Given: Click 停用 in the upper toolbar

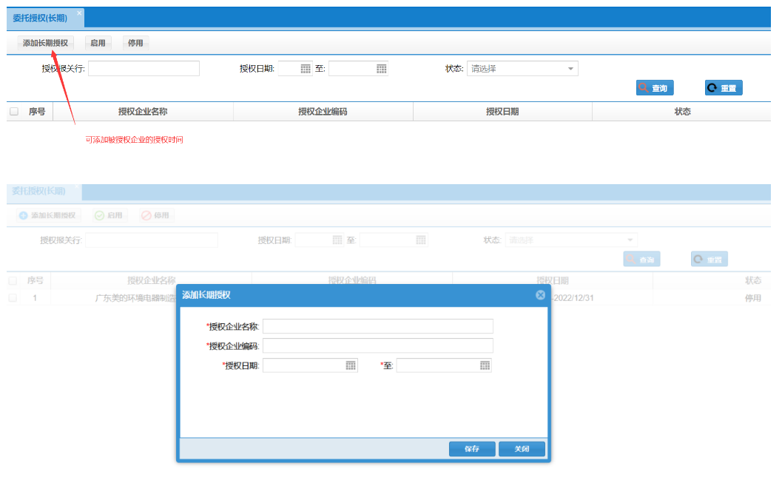Looking at the screenshot, I should pyautogui.click(x=135, y=43).
